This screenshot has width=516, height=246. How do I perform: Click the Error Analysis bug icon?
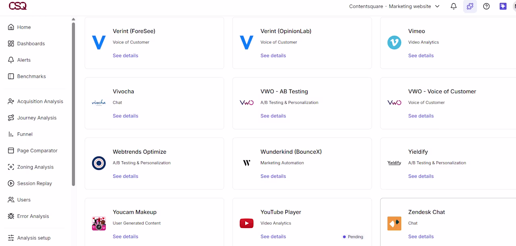[x=11, y=216]
